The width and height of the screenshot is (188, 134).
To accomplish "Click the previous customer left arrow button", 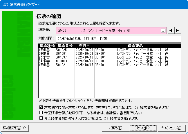I will click(x=171, y=30).
